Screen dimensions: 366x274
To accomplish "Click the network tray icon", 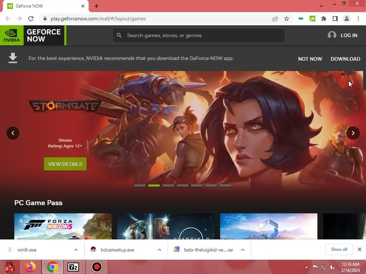I will [x=324, y=267].
